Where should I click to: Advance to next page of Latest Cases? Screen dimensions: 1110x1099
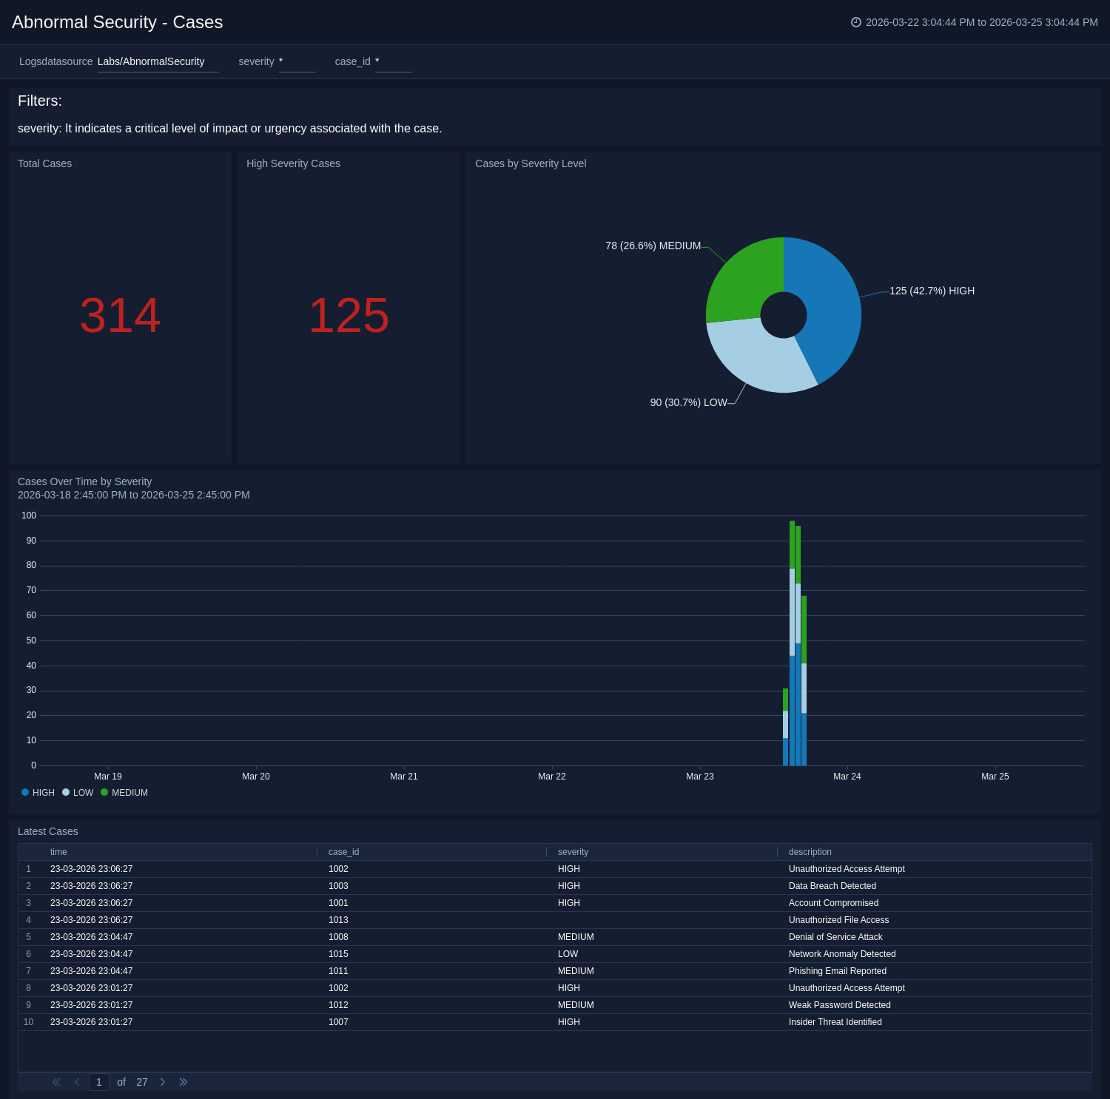[x=163, y=1082]
